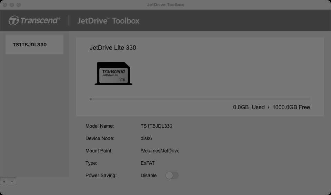Click the plus button below sidebar
The height and width of the screenshot is (195, 331).
coord(4,182)
